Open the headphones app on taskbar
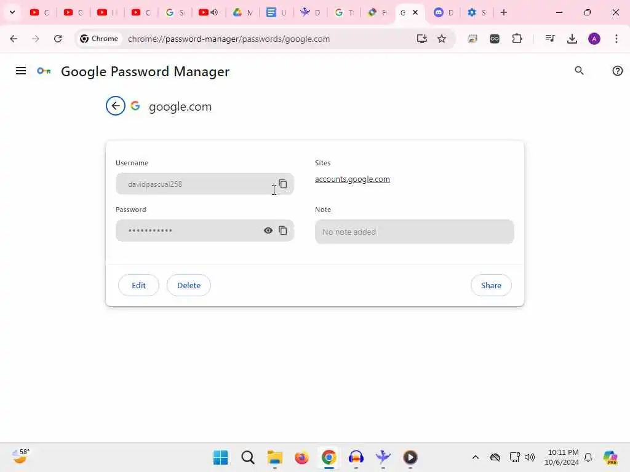Screen dimensions: 630x472 [356, 457]
